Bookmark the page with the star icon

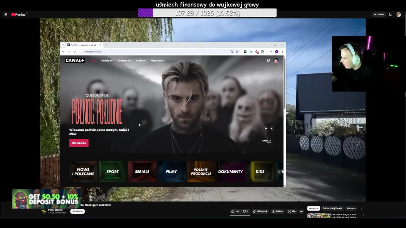[x=237, y=52]
